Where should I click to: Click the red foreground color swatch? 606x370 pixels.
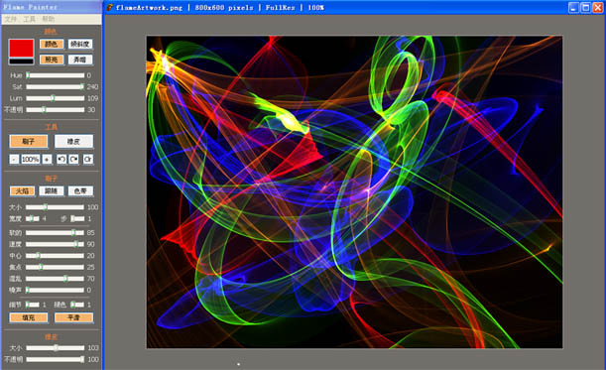(x=21, y=49)
